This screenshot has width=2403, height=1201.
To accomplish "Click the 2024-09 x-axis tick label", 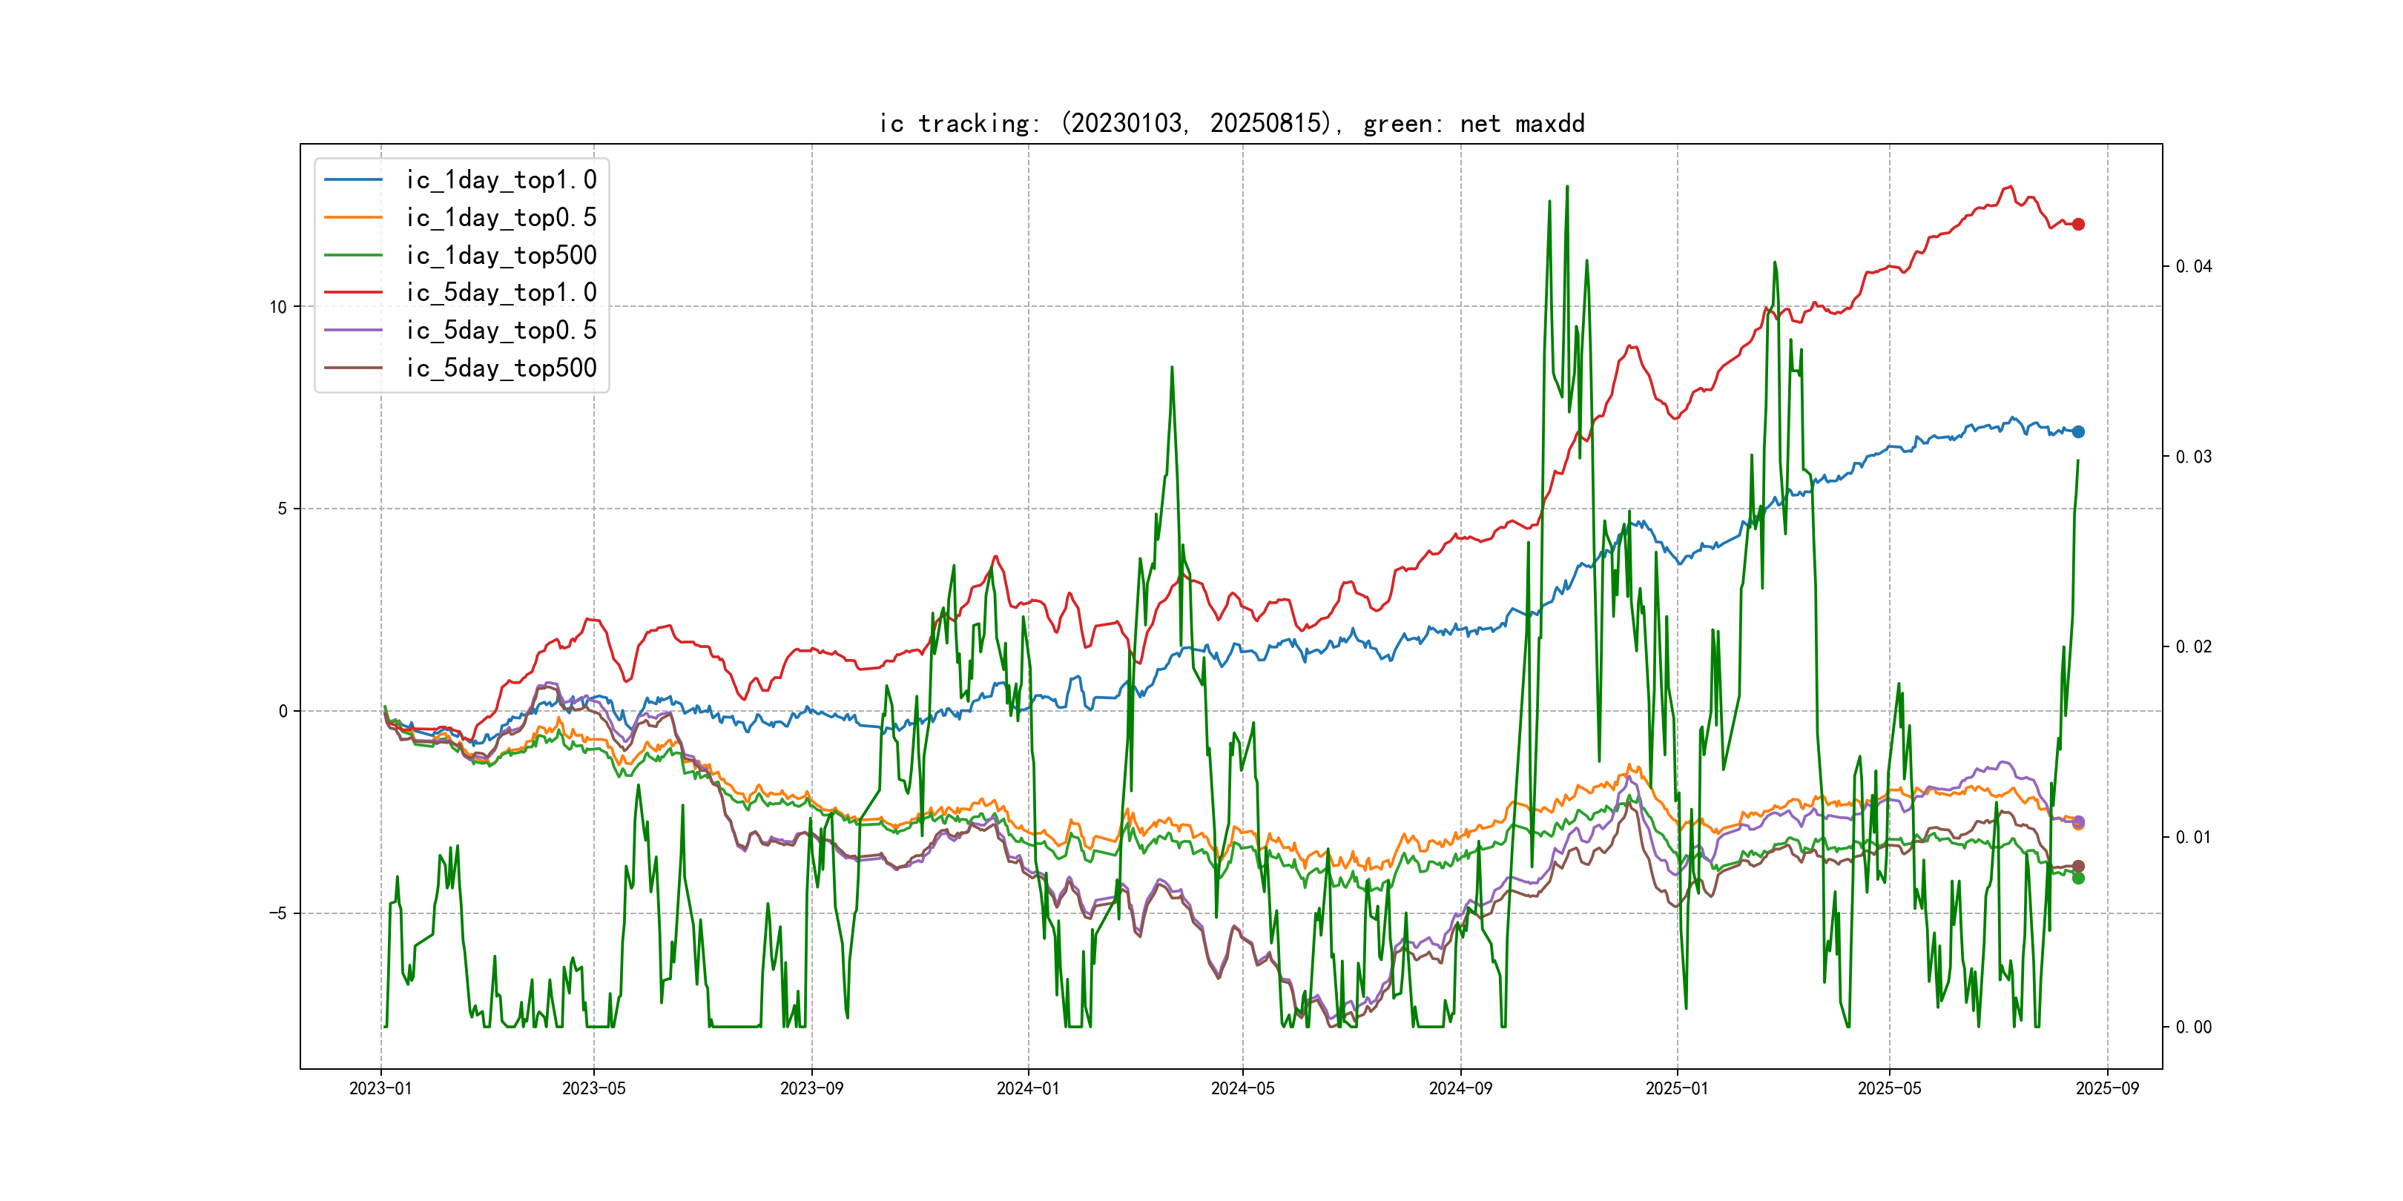I will pos(1460,1088).
